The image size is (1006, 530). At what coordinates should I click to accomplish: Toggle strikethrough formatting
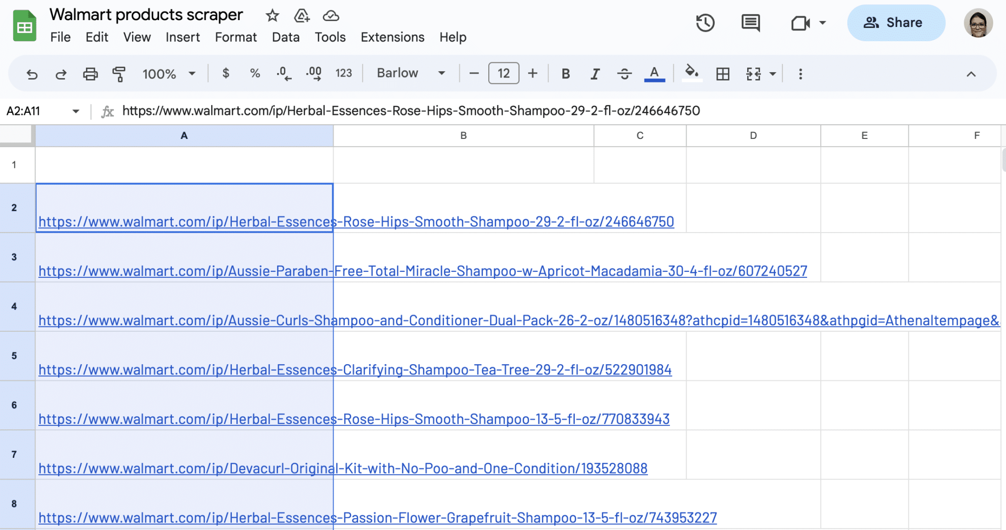click(624, 74)
